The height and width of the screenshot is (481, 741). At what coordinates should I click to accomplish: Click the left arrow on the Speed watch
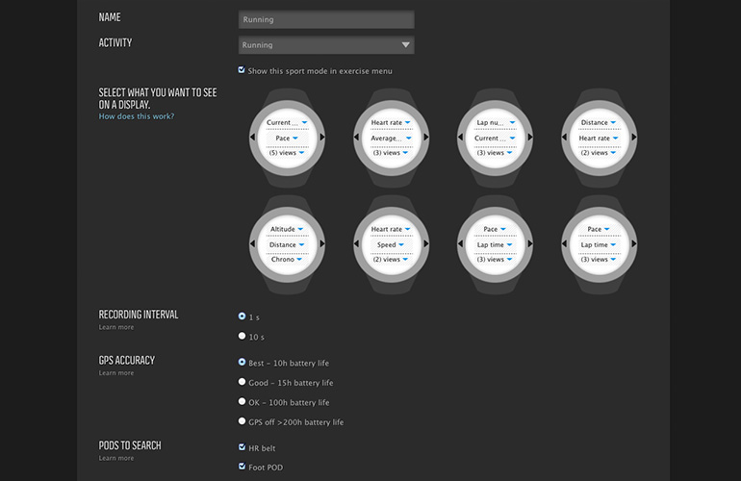(356, 243)
